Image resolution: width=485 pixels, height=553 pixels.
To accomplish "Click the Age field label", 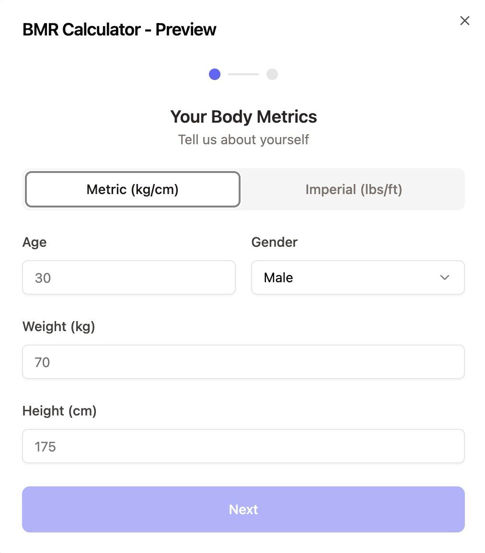I will [x=34, y=242].
